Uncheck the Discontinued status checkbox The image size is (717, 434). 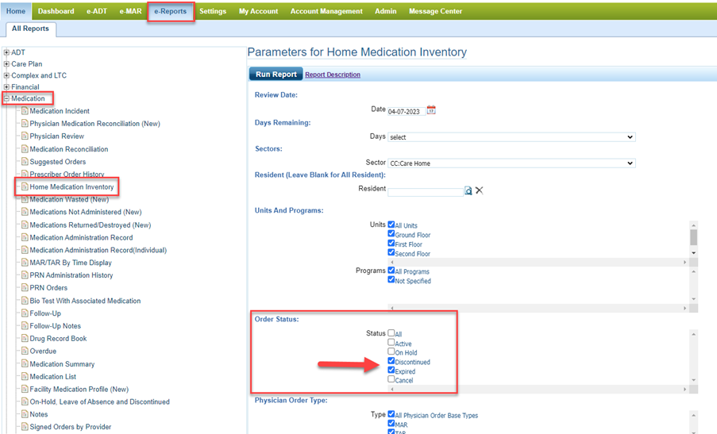tap(391, 361)
